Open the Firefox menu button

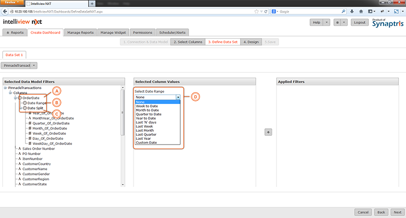click(11, 3)
